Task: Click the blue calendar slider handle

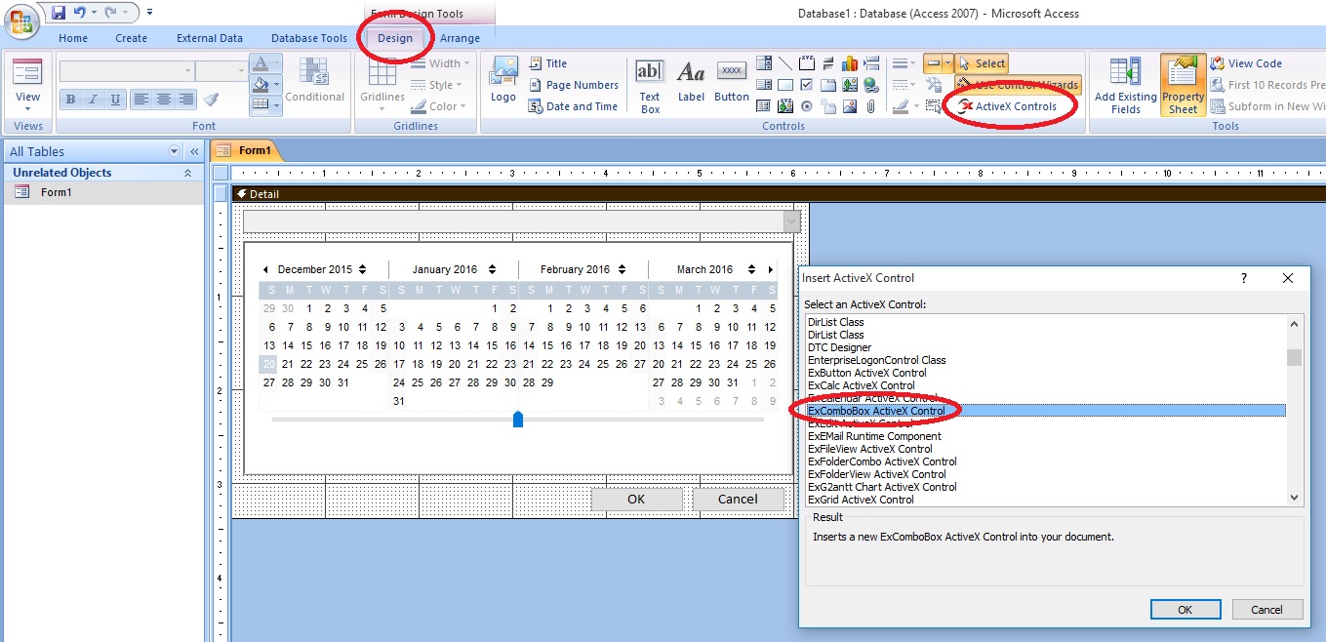Action: click(x=518, y=419)
